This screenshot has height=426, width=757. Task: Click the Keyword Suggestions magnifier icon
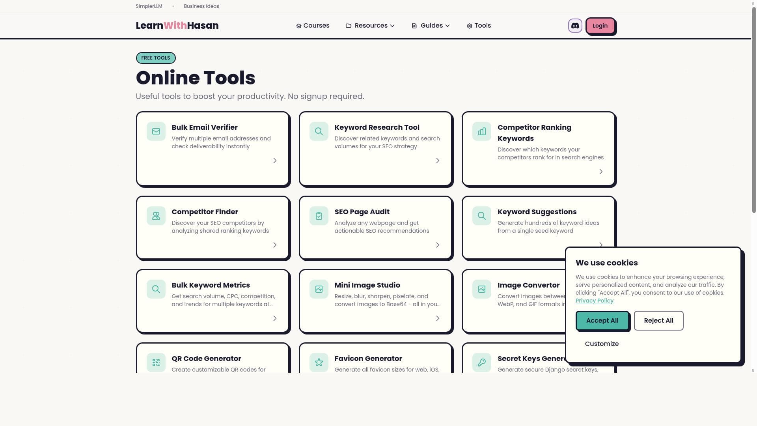[x=482, y=216]
